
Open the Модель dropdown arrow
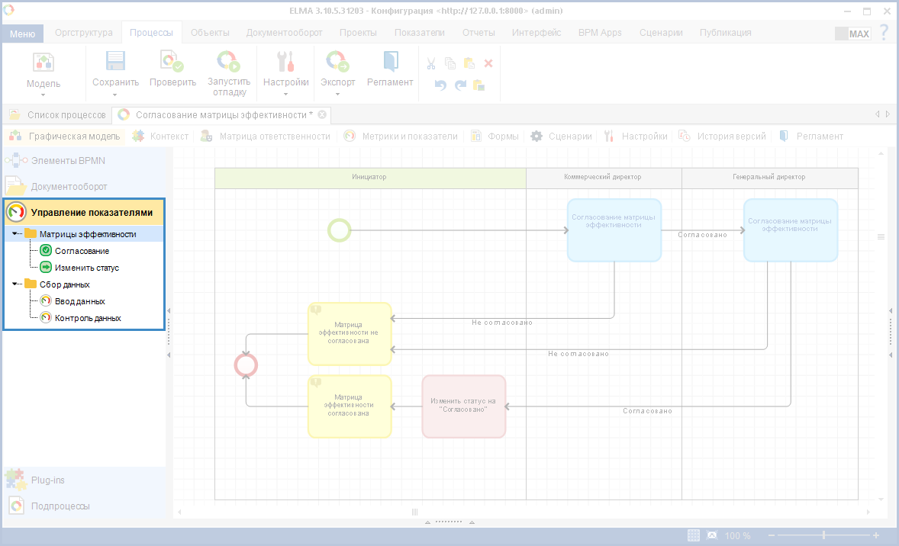pos(43,95)
